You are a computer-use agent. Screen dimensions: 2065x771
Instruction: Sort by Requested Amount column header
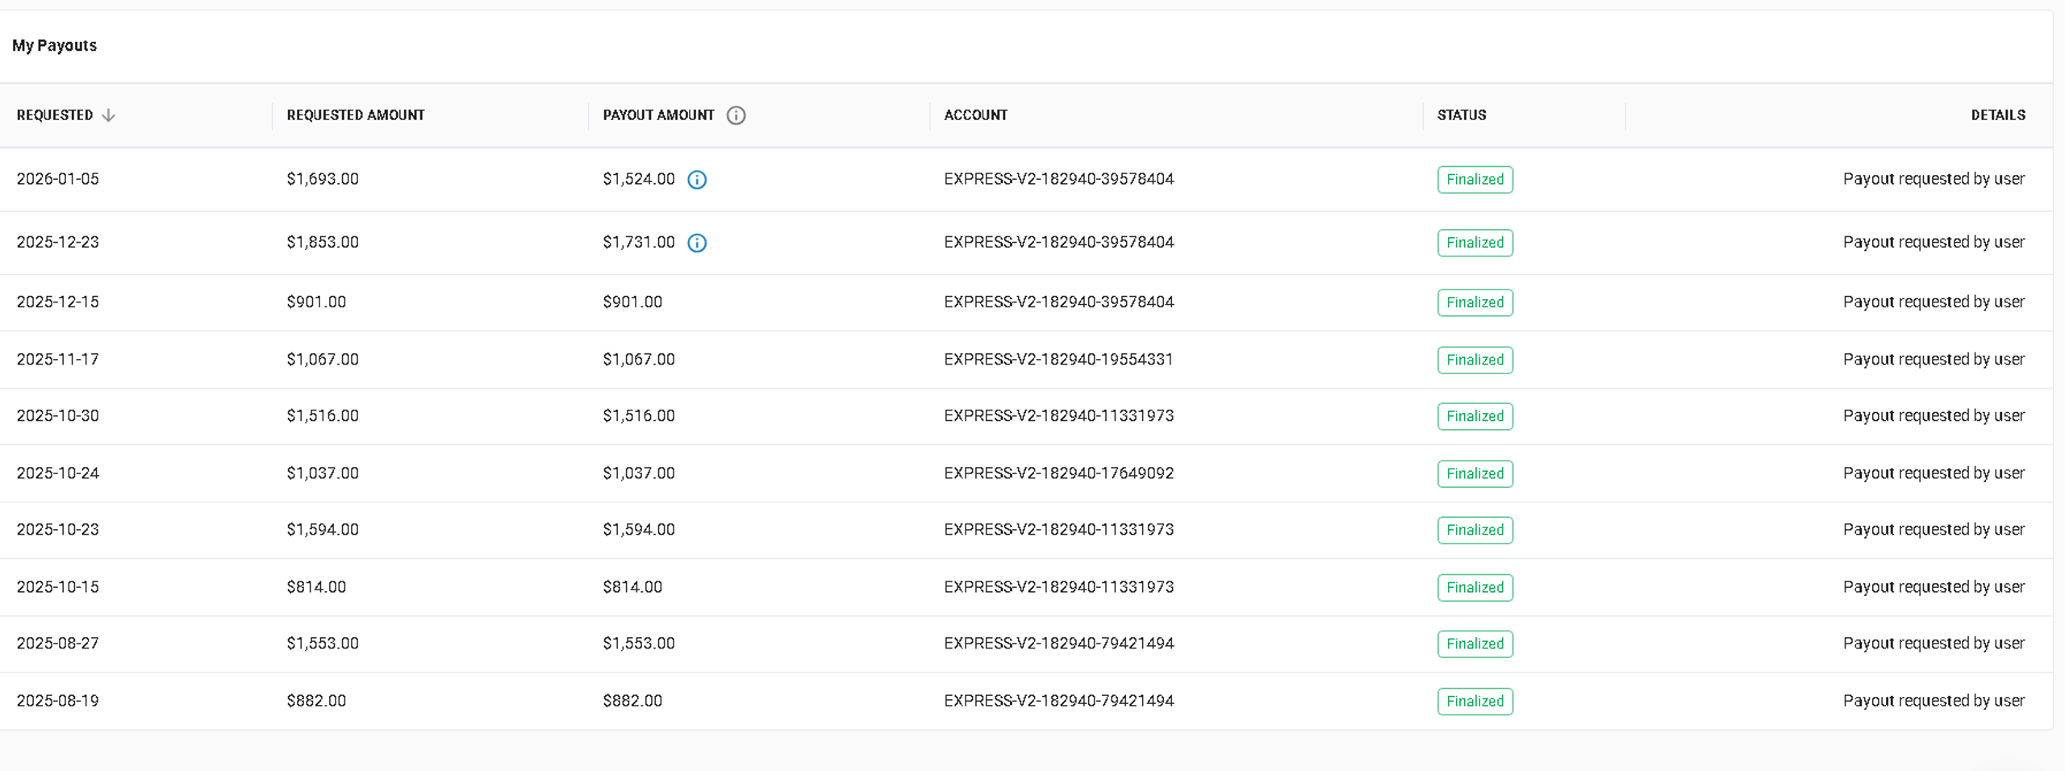356,115
